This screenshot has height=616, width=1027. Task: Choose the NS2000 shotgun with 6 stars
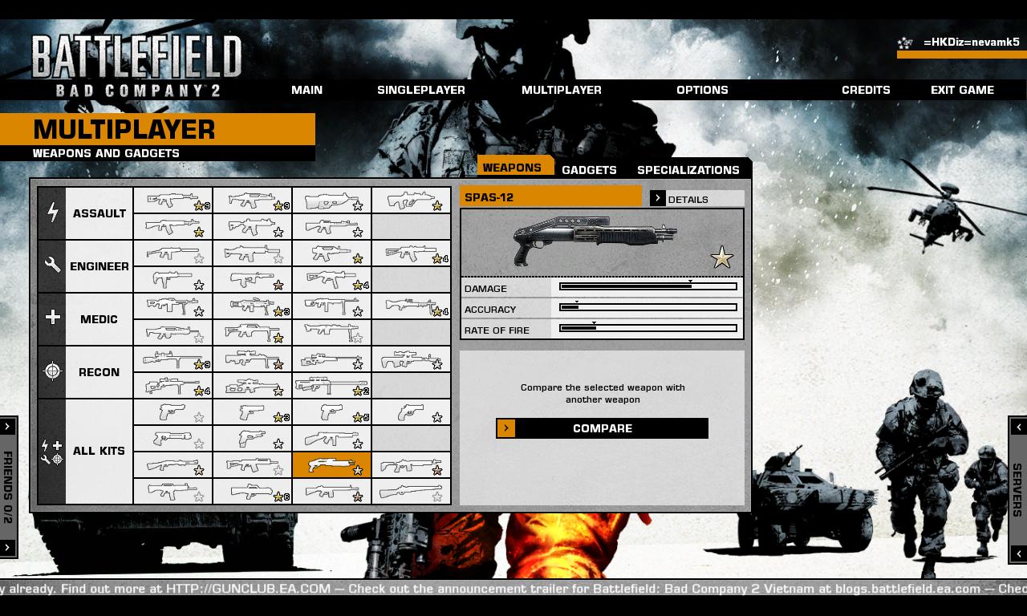(x=252, y=492)
